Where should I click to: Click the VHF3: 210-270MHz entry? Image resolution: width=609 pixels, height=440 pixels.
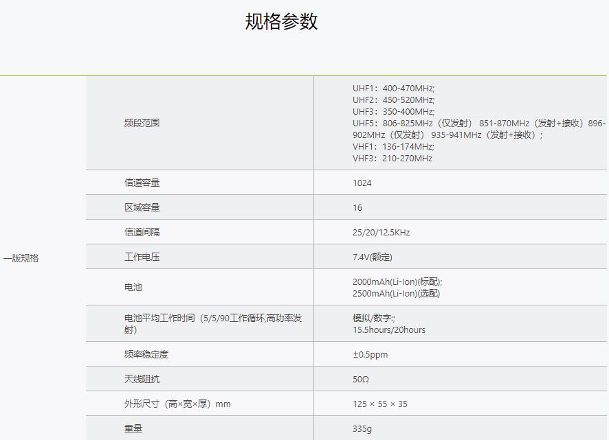click(392, 158)
